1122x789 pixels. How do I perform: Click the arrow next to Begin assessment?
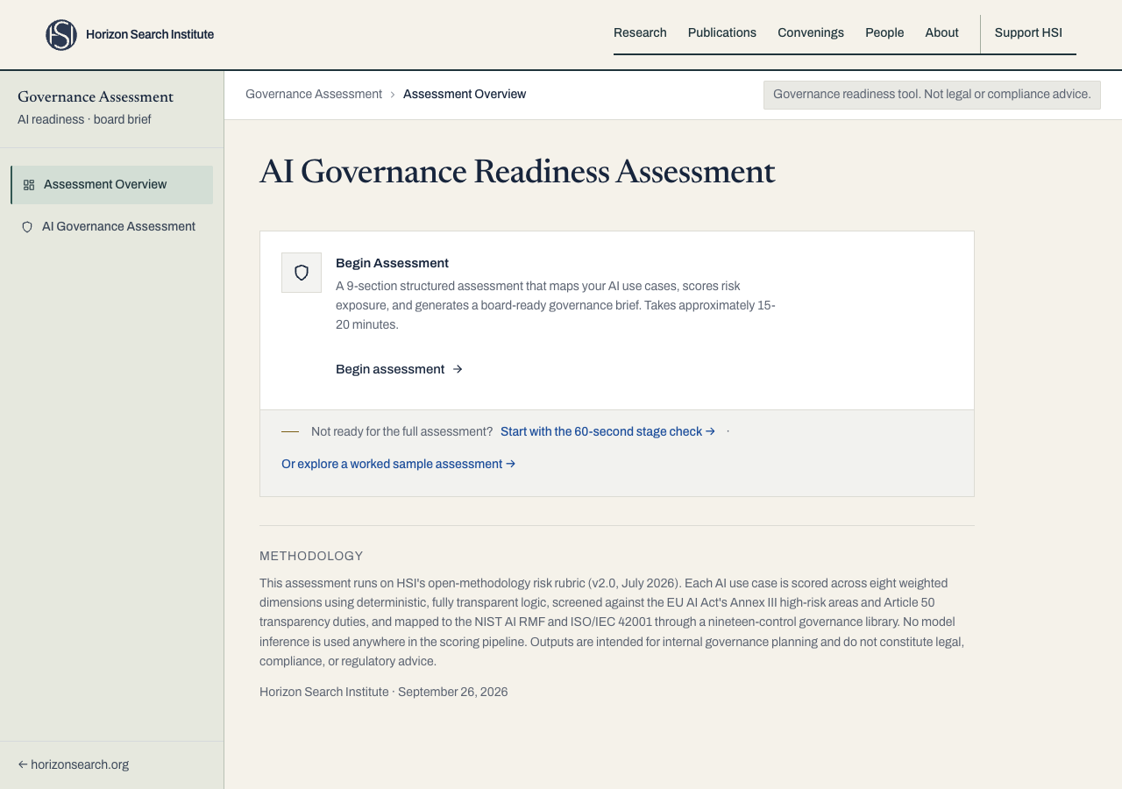(458, 370)
